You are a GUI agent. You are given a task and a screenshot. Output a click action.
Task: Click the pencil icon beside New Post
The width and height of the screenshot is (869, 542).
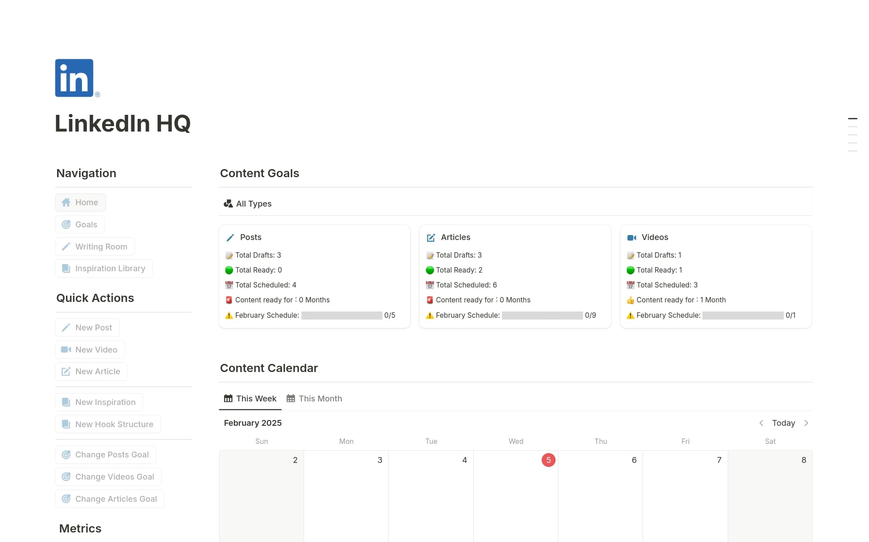[66, 328]
